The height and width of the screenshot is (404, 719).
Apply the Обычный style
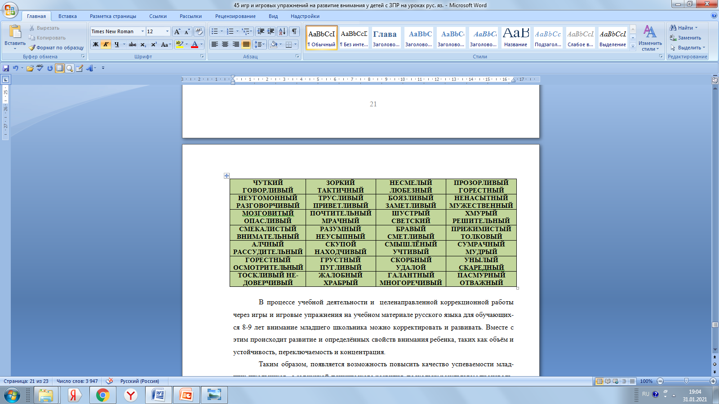321,38
